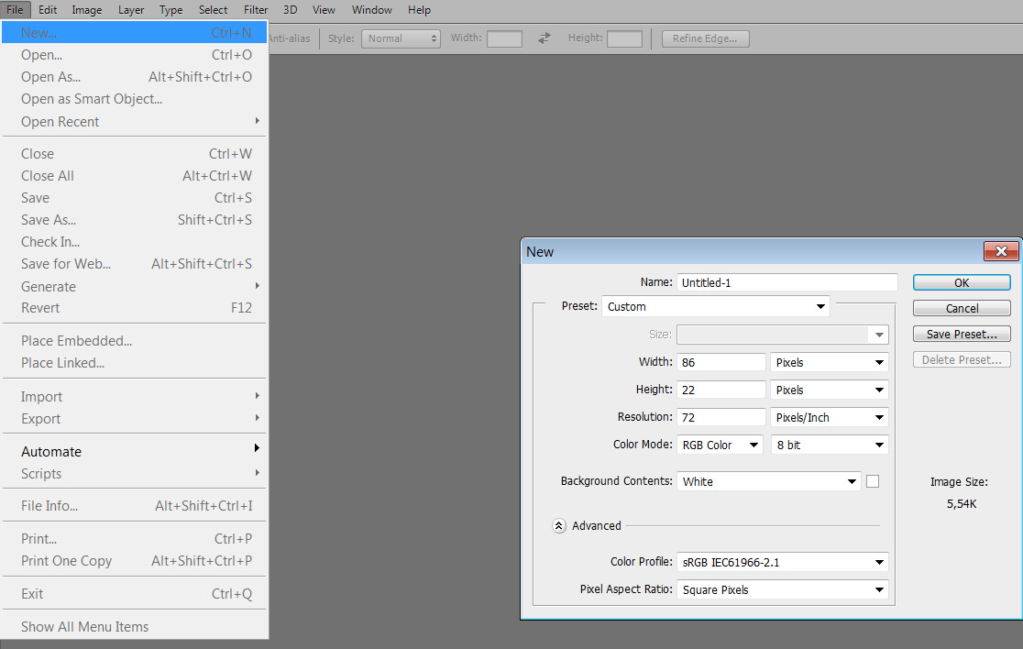Open the Color Mode RGB Color dropdown
This screenshot has height=649, width=1023.
coord(720,445)
